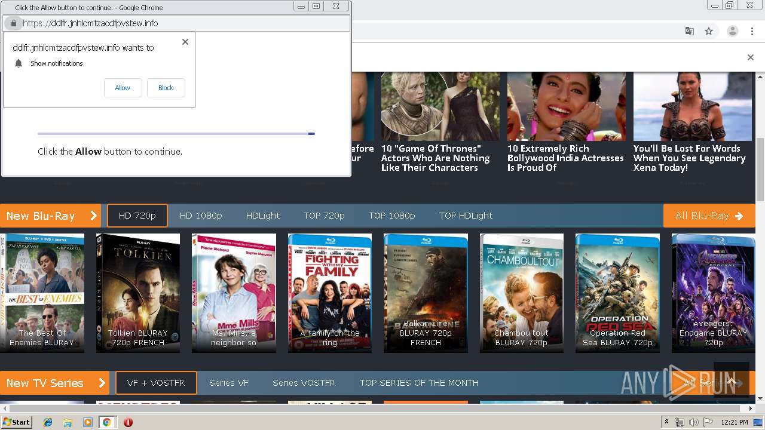Open the Balkan Line BLURAY cover
Viewport: 765px width, 430px height.
coord(426,293)
